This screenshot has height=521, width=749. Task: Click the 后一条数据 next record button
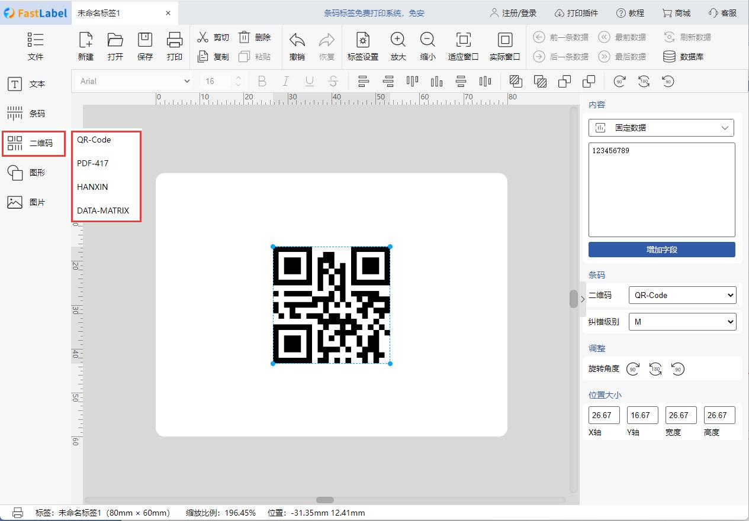pos(561,57)
